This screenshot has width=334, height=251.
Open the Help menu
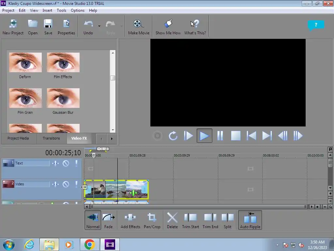[93, 10]
